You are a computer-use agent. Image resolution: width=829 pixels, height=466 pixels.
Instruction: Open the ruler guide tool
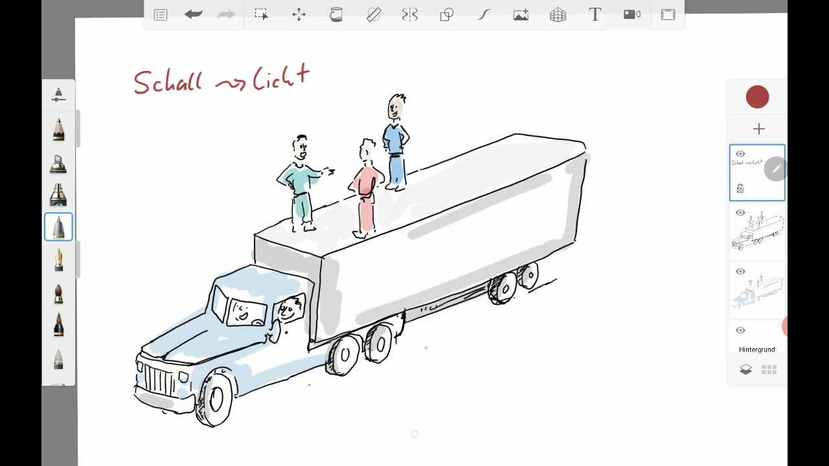(x=374, y=14)
